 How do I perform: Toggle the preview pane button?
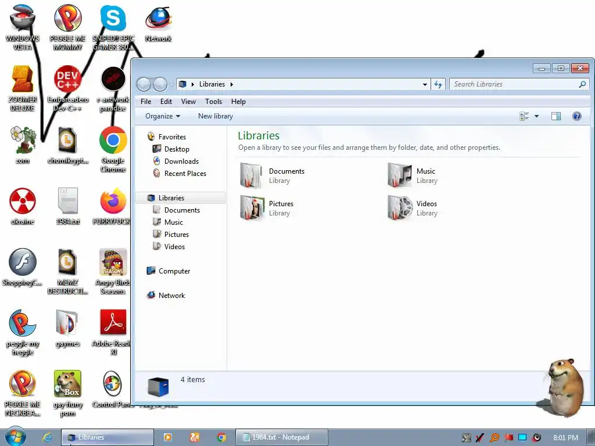click(x=556, y=116)
